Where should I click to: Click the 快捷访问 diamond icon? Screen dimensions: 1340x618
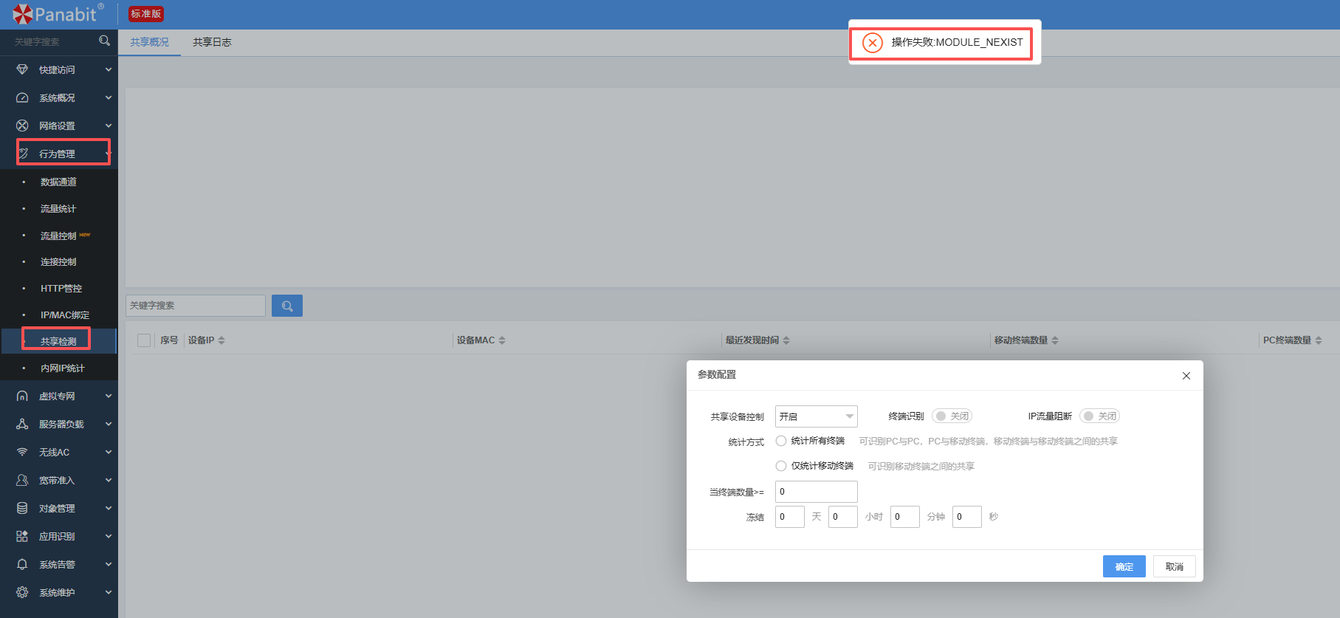[22, 69]
